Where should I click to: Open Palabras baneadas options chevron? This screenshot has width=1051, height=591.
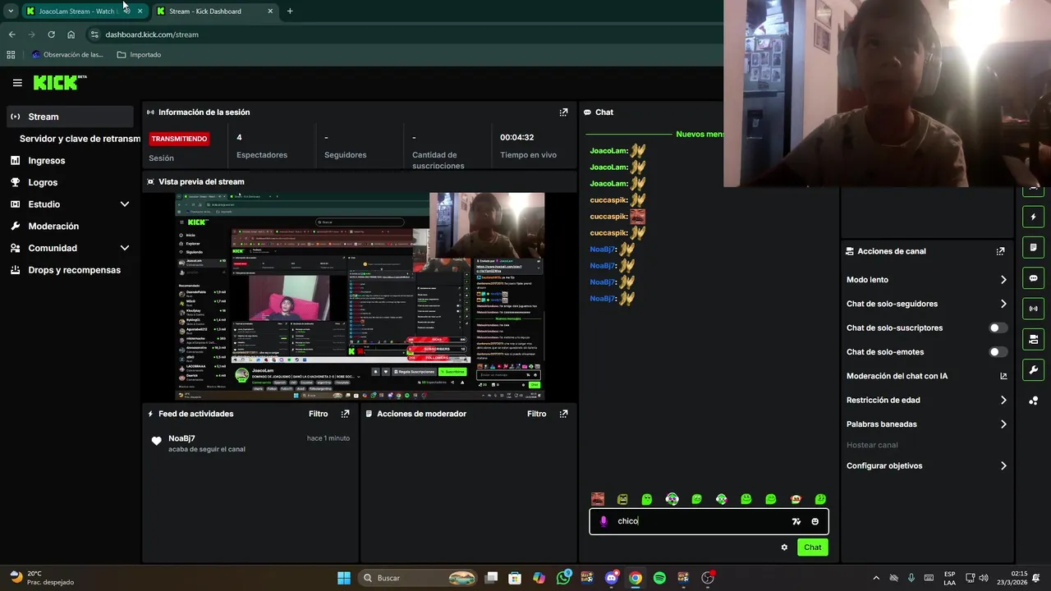pyautogui.click(x=1003, y=424)
